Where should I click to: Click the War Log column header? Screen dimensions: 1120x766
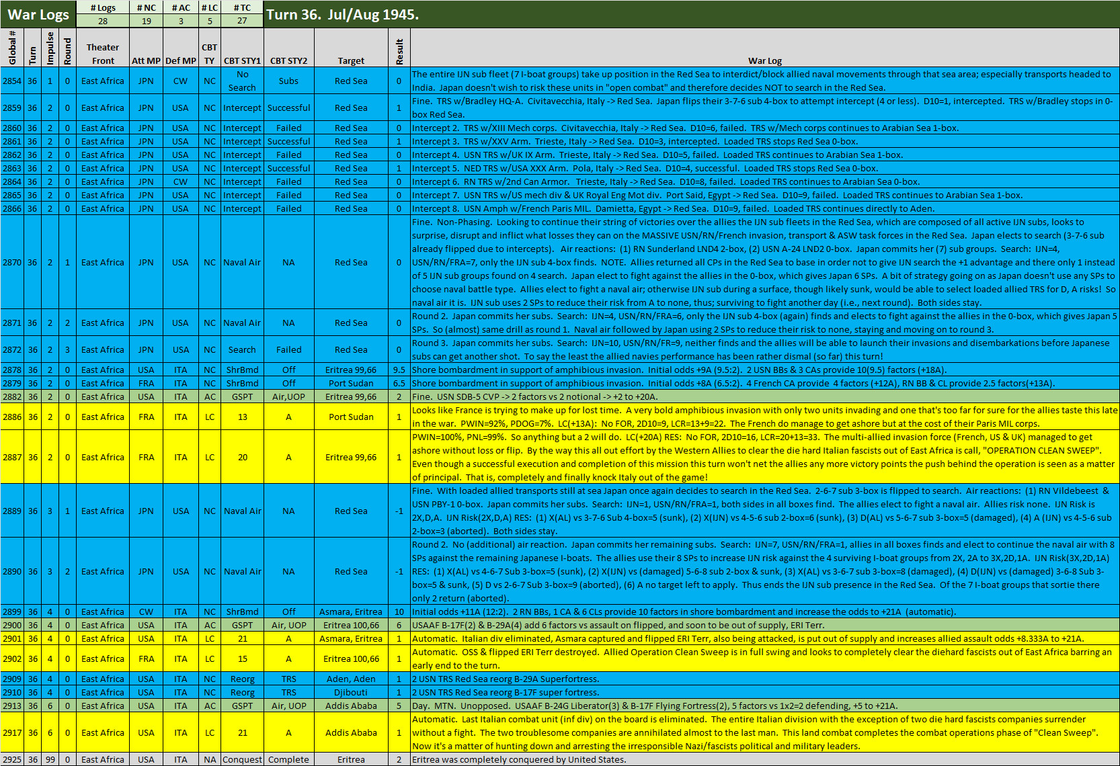[x=764, y=60]
